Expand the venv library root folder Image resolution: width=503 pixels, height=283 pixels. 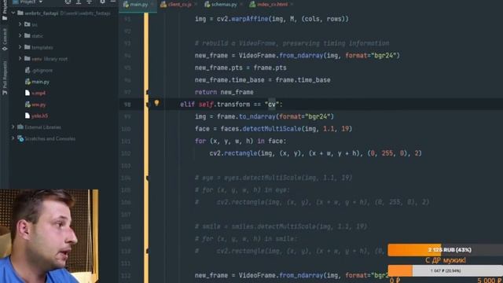tap(20, 59)
